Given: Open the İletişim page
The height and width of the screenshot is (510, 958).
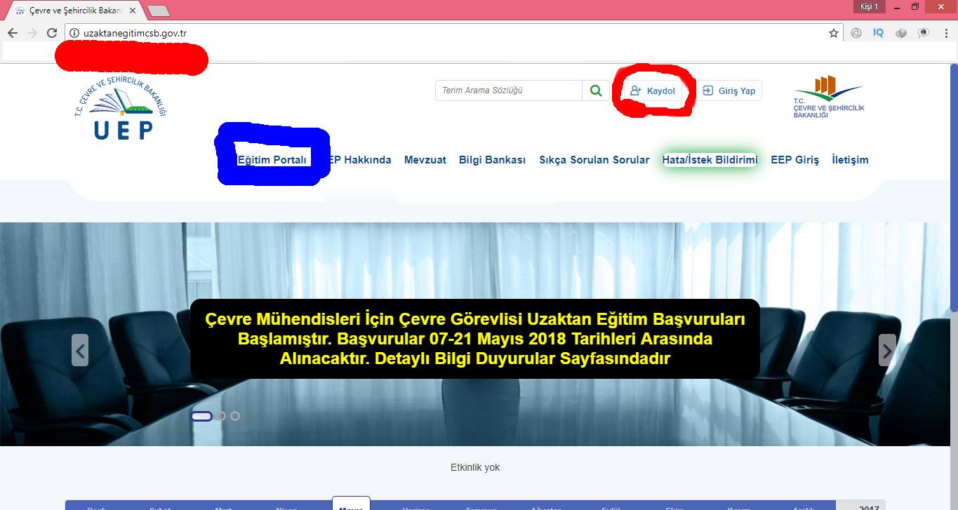Looking at the screenshot, I should click(x=850, y=160).
